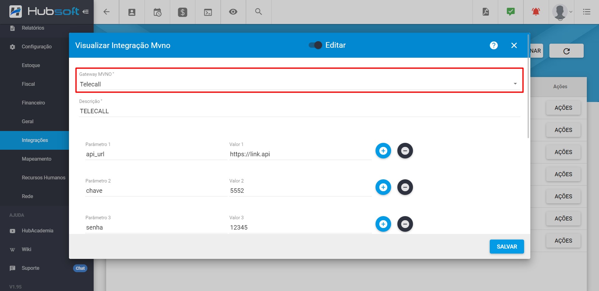Expand the Configuração sidebar section

(37, 47)
